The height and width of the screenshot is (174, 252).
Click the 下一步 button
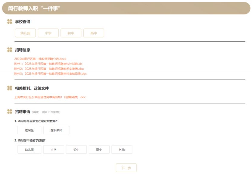[126, 168]
